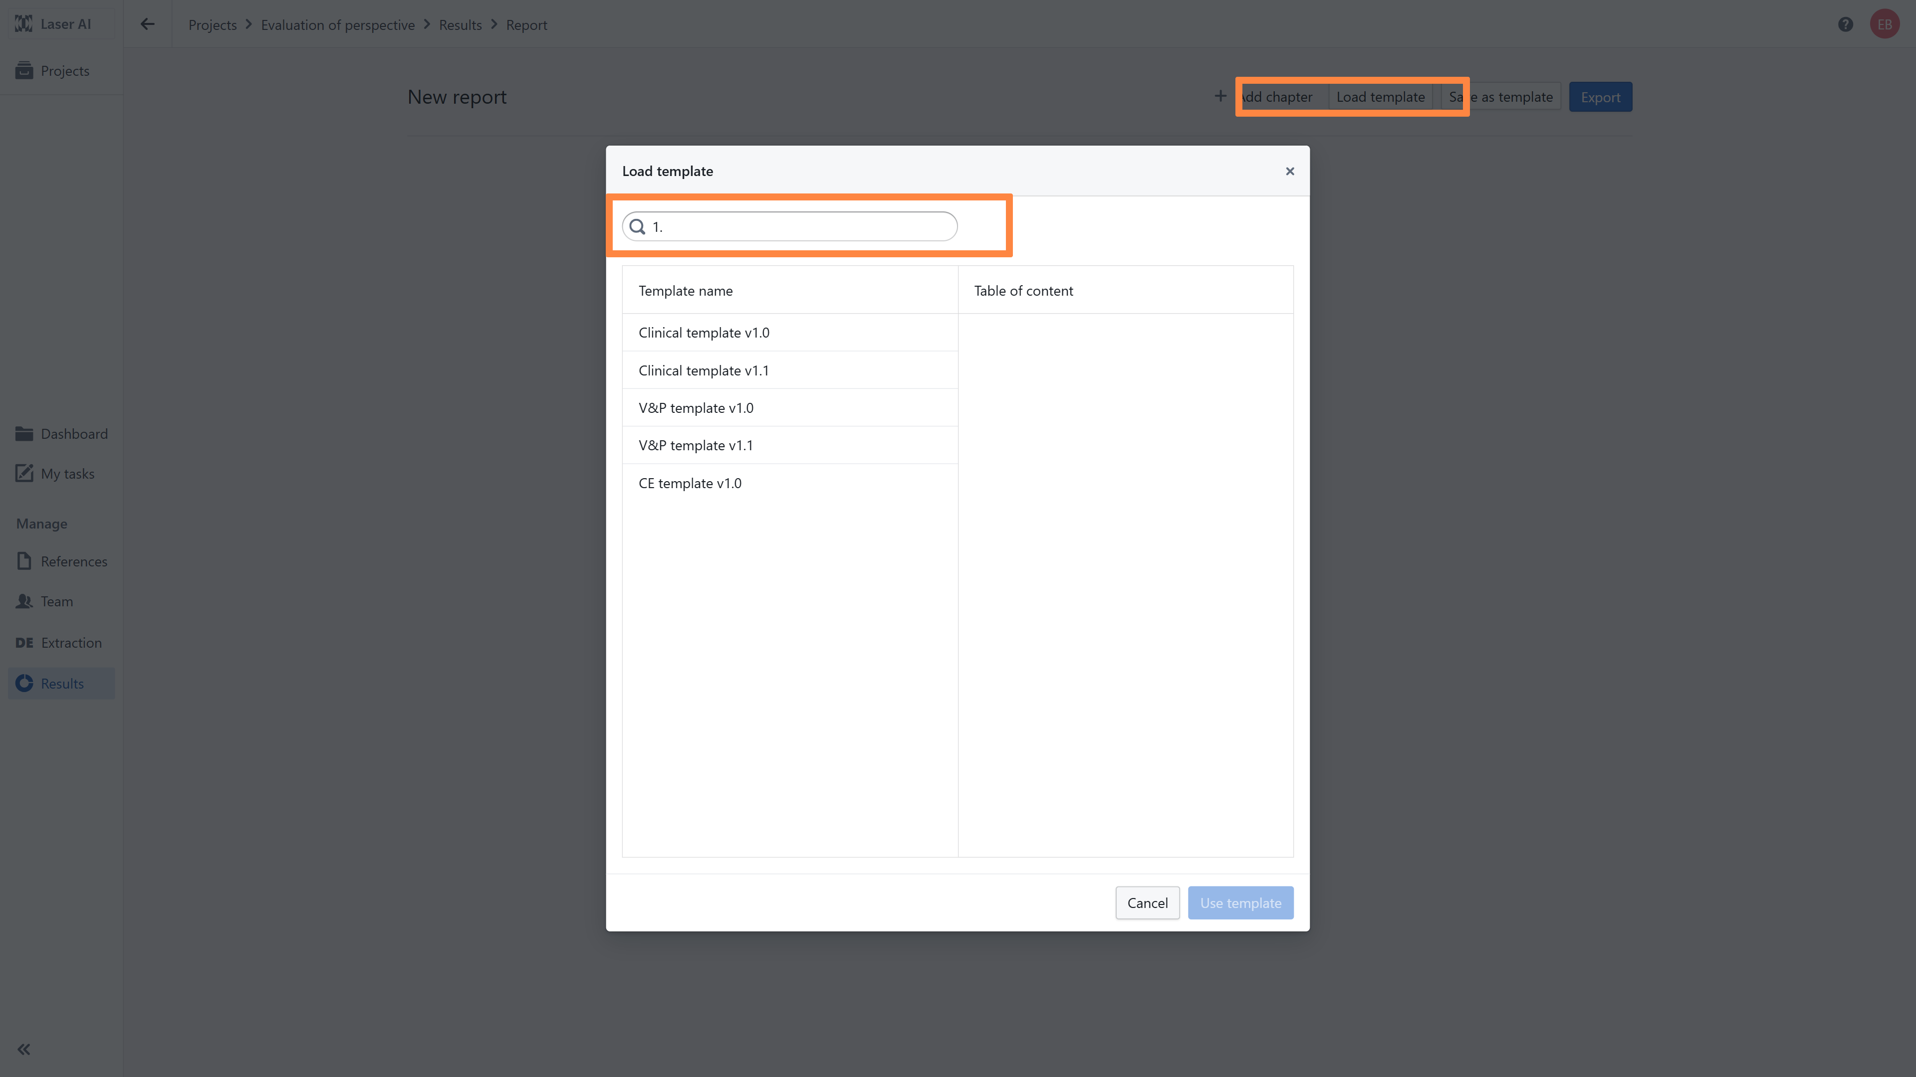Click the back arrow icon
Viewport: 1916px width, 1077px height.
[x=147, y=24]
